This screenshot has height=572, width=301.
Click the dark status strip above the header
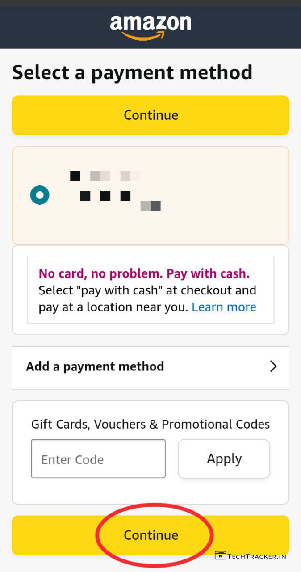[x=150, y=3]
